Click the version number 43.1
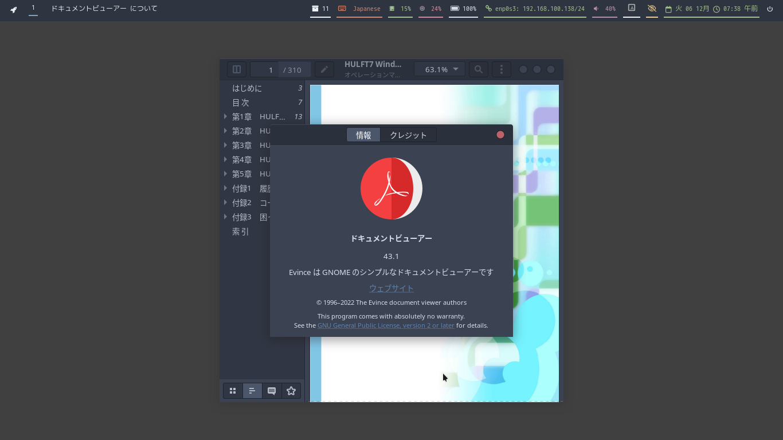783x440 pixels. pos(391,256)
